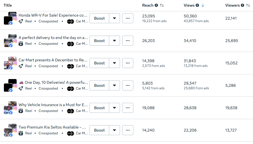Click the Reach column info icon
The height and width of the screenshot is (144, 253).
(156, 5)
